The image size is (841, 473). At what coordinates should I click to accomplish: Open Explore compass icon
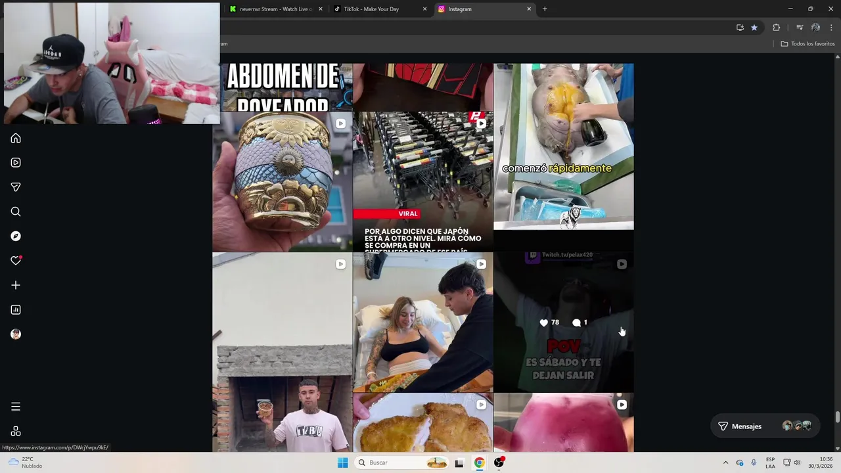[x=16, y=236]
